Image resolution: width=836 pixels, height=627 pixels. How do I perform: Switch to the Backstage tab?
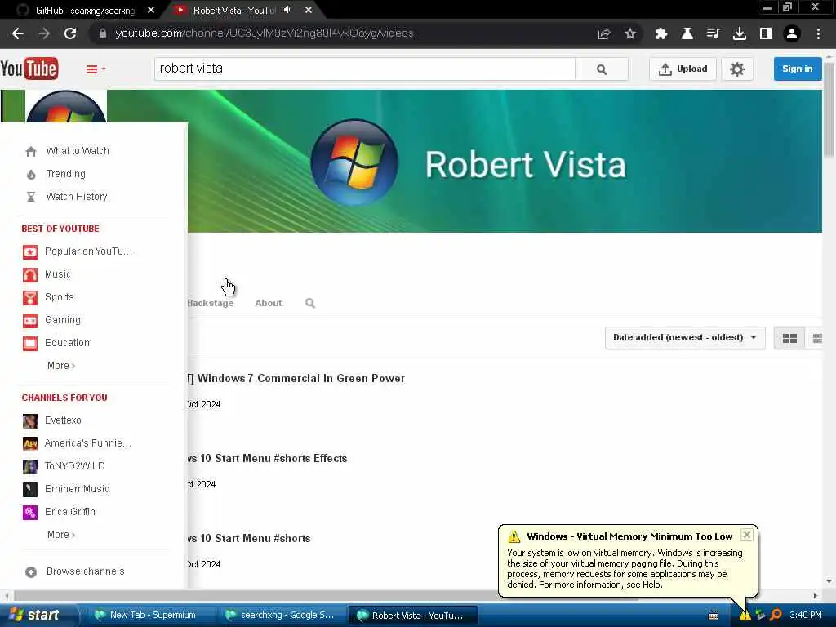pos(211,303)
